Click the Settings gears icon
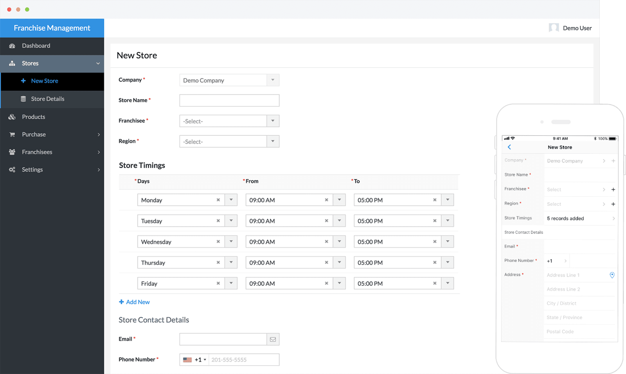This screenshot has width=626, height=374. coord(12,169)
